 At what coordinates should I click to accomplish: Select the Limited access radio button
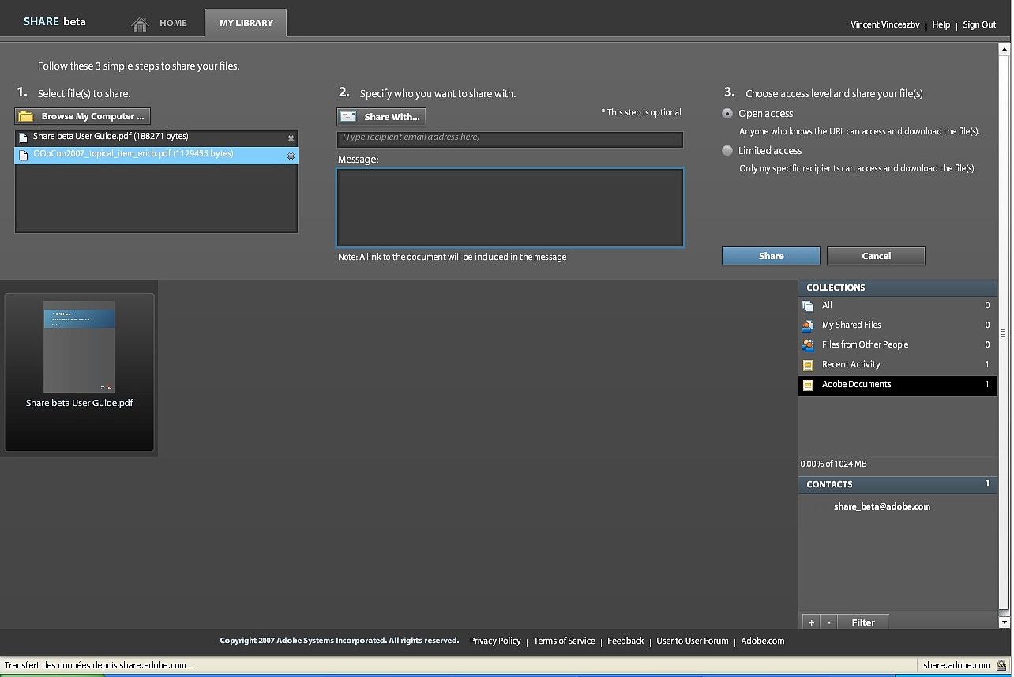(x=727, y=151)
